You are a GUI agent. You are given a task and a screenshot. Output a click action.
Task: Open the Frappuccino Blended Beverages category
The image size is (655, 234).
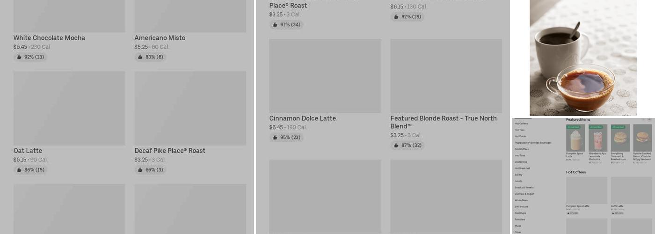pos(533,143)
